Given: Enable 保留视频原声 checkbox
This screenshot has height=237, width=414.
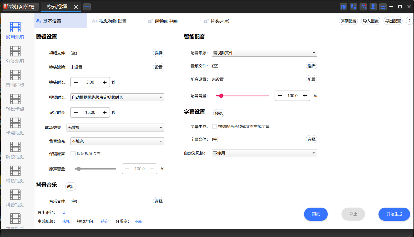Looking at the screenshot, I should [x=73, y=154].
